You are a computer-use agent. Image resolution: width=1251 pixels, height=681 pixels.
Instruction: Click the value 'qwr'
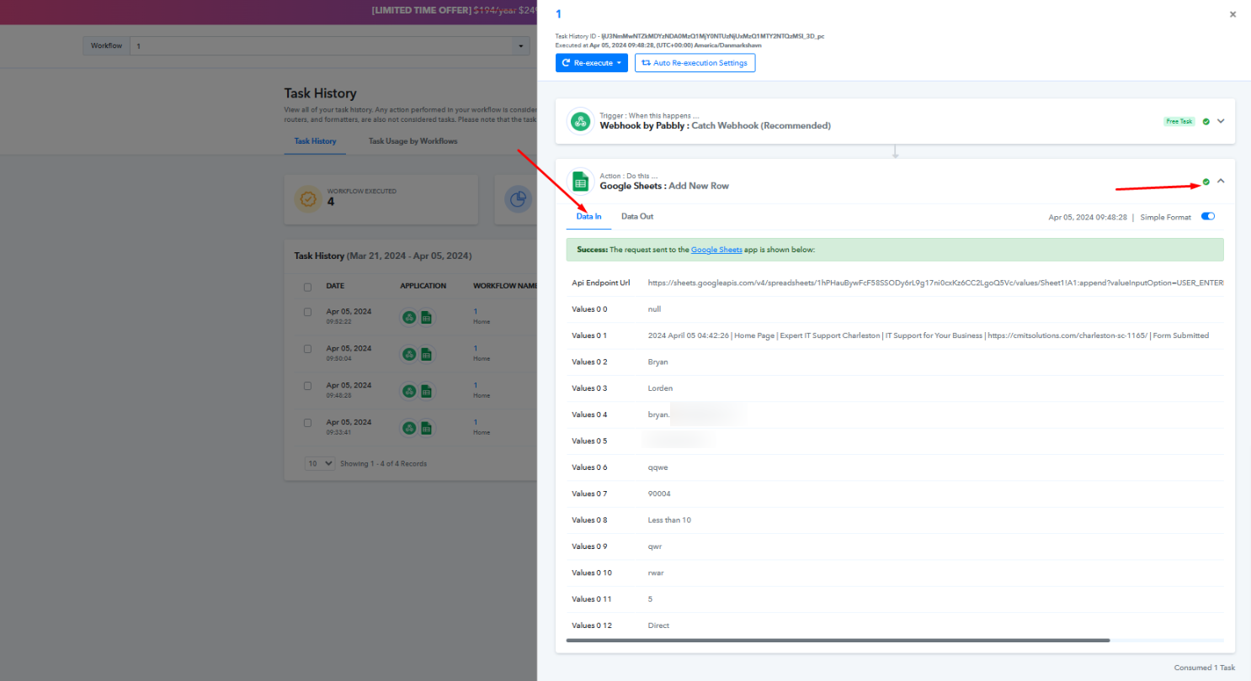click(x=655, y=546)
